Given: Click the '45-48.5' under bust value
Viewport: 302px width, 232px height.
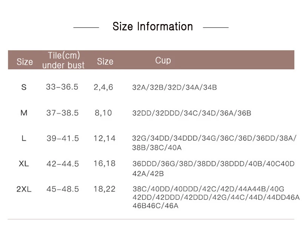Looking at the screenshot, I should 63,189.
